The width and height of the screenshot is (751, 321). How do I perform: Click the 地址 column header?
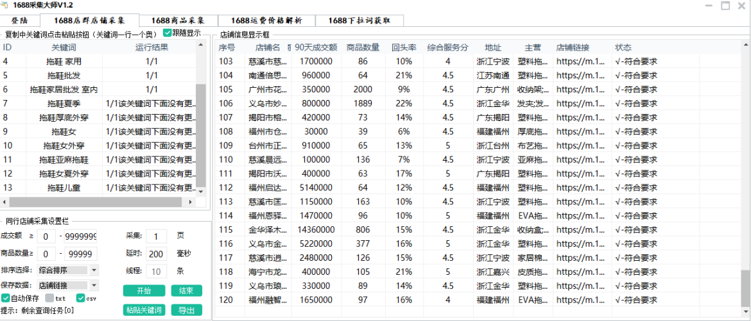tap(493, 47)
